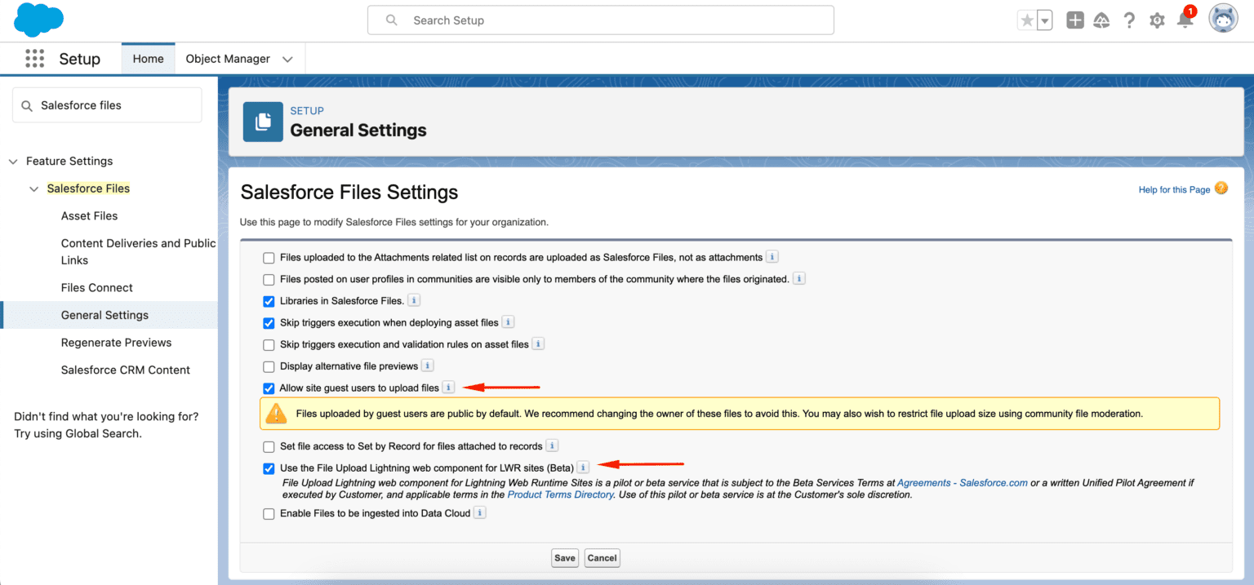This screenshot has height=585, width=1254.
Task: Open the App Launcher grid icon
Action: 34,58
